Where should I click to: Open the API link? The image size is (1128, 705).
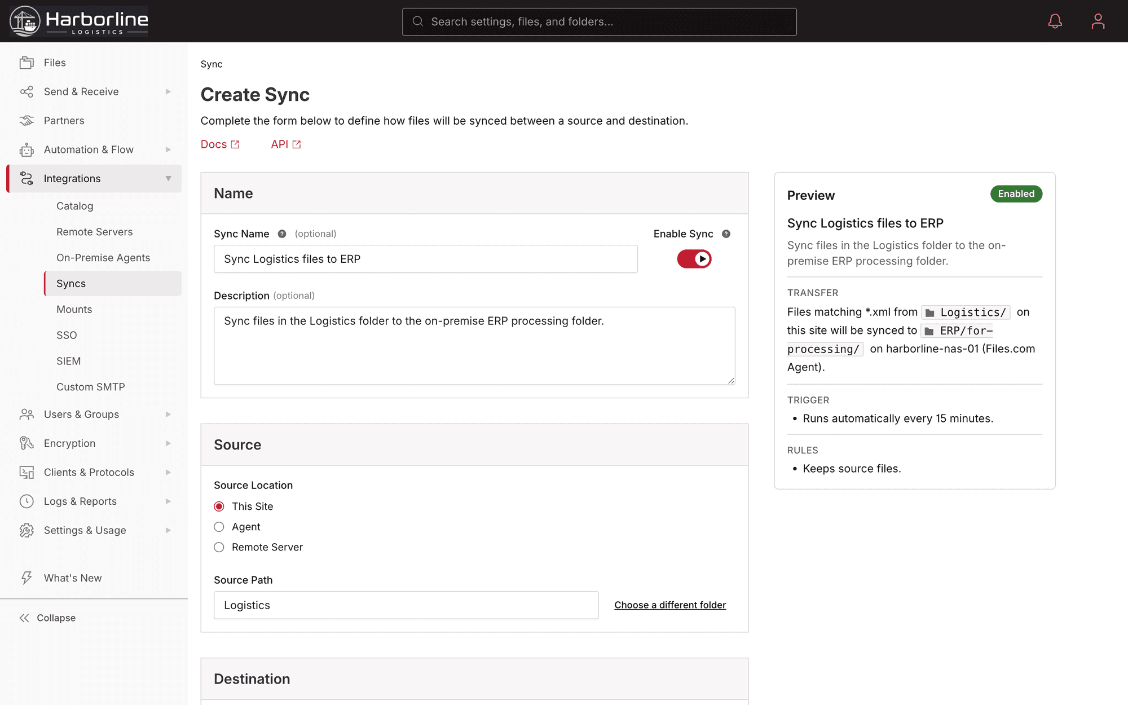(286, 144)
